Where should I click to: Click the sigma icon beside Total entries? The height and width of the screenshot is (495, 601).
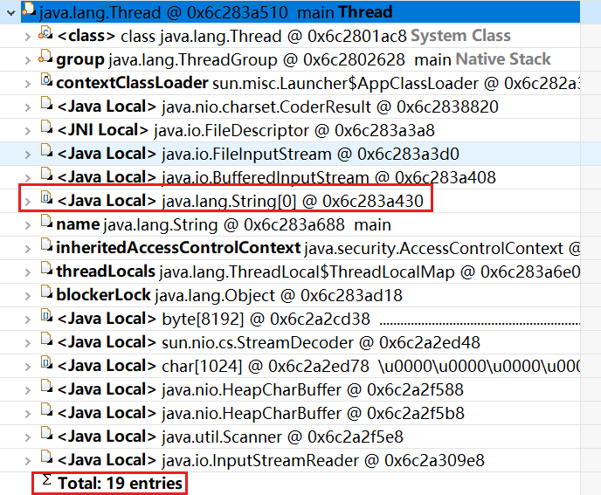46,479
